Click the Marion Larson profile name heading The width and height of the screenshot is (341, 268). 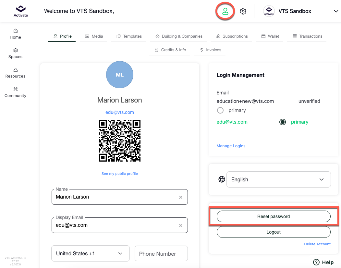120,100
